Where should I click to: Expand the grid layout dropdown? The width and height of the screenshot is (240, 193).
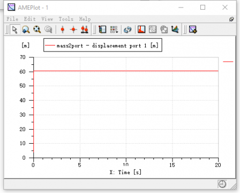pos(114,29)
